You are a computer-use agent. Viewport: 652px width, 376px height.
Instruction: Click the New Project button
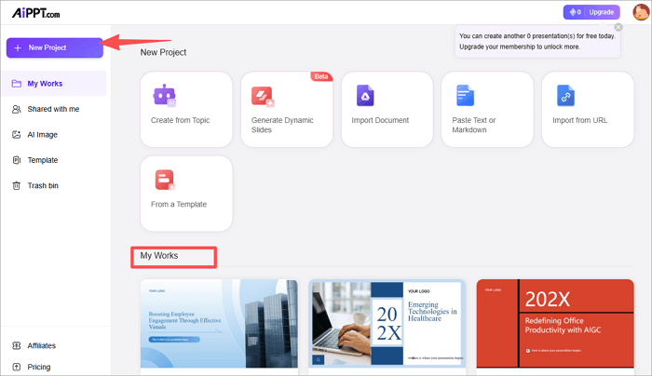[x=54, y=47]
